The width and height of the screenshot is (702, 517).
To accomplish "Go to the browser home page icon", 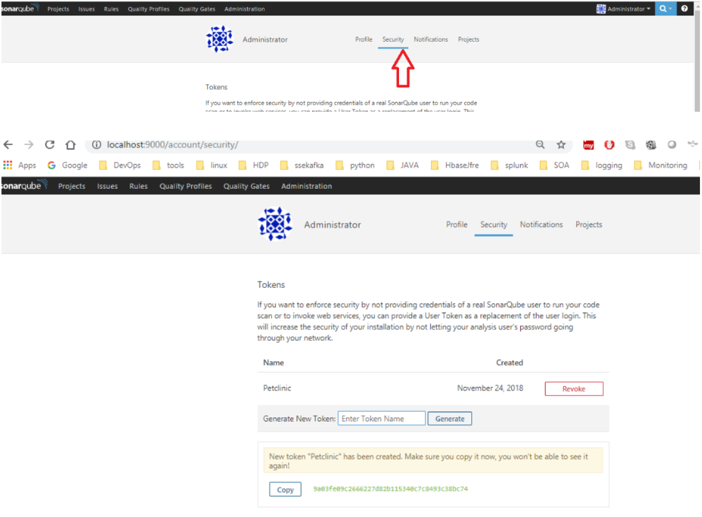I will pyautogui.click(x=70, y=144).
